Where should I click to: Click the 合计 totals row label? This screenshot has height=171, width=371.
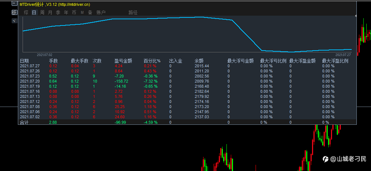coord(24,122)
